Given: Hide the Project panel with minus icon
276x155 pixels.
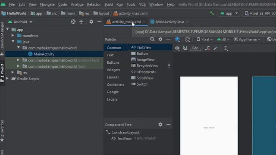Looking at the screenshot, I should pyautogui.click(x=99, y=22).
